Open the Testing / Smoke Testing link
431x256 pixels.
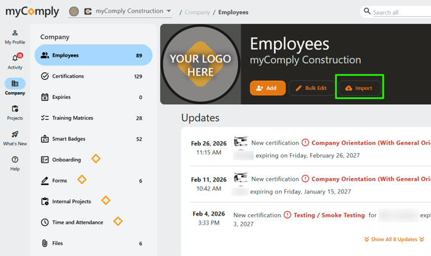(329, 215)
